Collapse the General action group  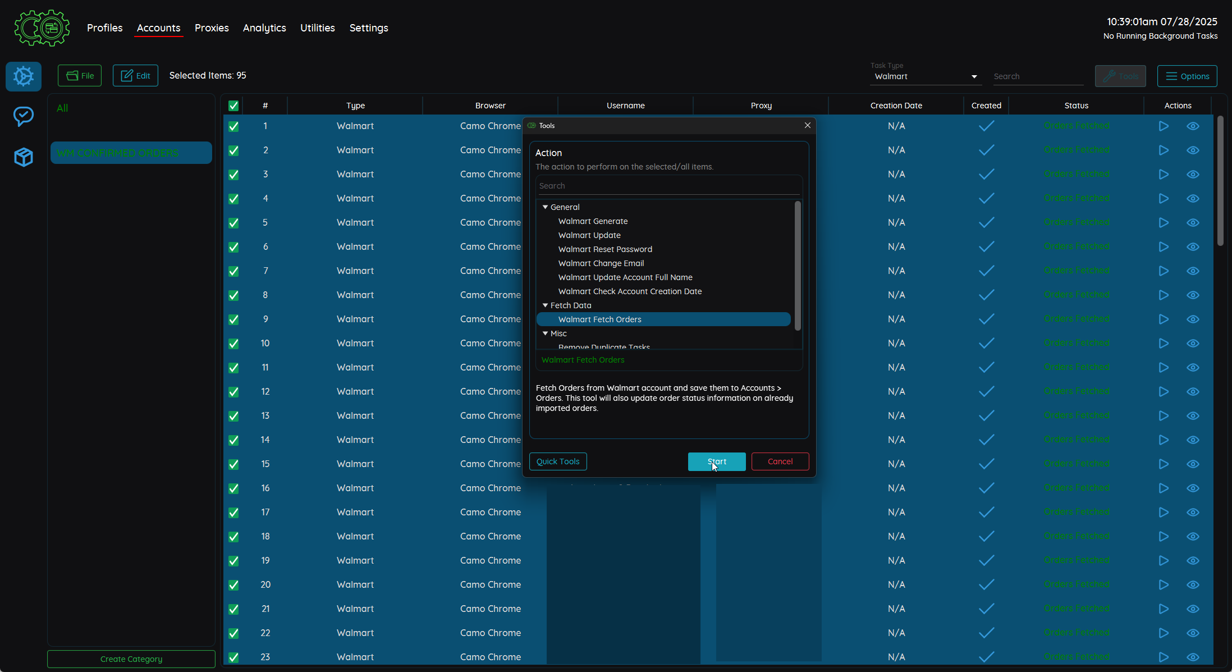[x=545, y=207]
